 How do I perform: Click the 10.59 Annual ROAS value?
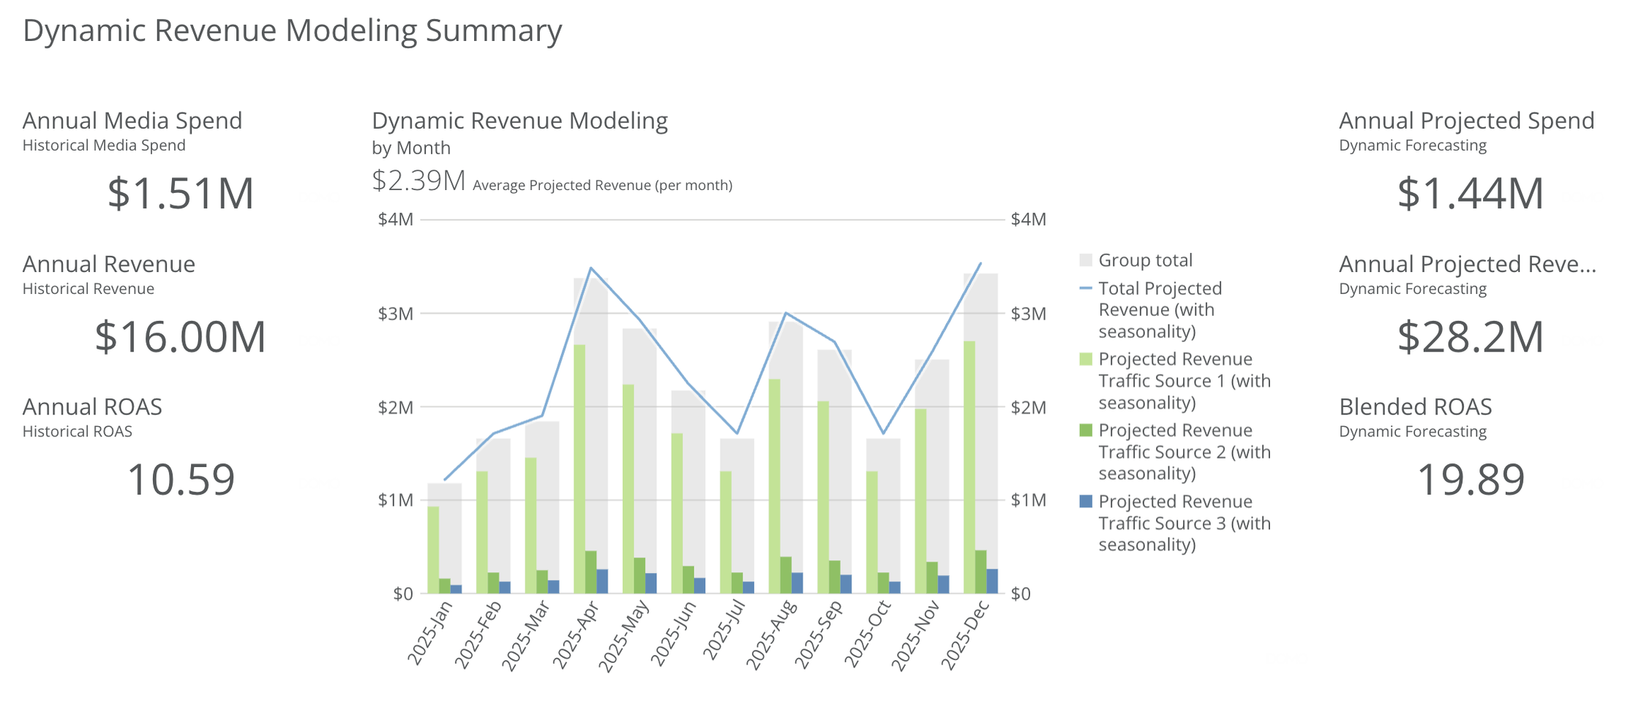181,480
